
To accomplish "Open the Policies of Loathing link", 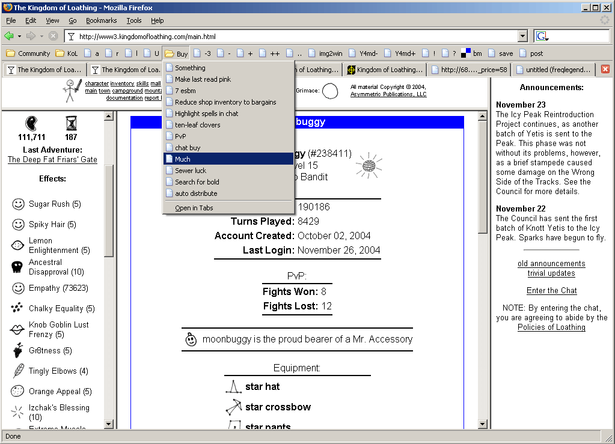I will click(551, 327).
